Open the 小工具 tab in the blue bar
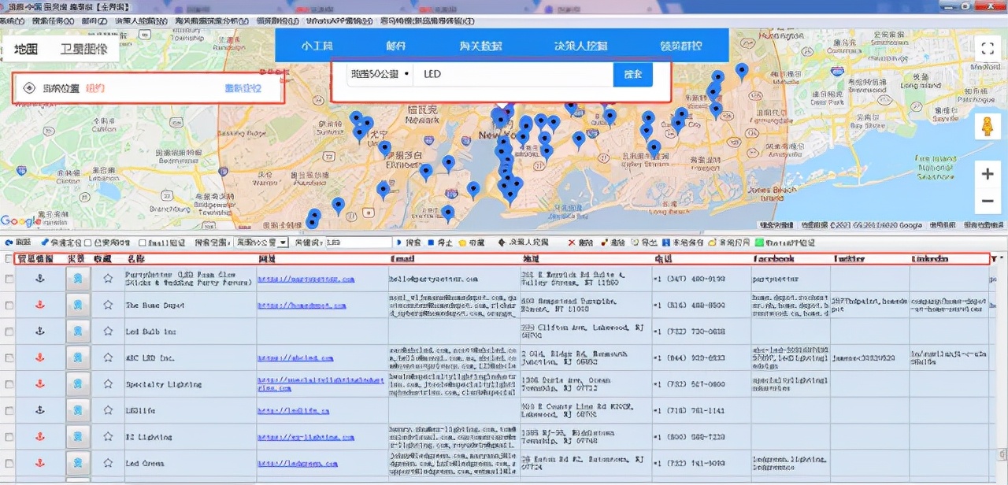1008x485 pixels. pos(317,46)
